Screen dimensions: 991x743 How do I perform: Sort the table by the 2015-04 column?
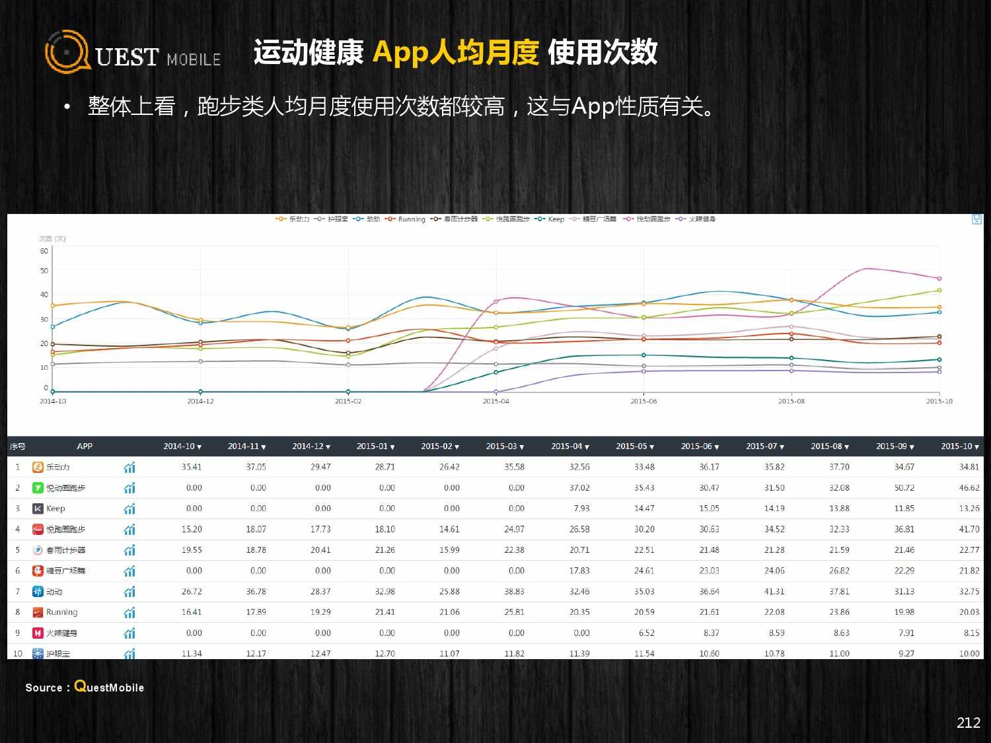click(570, 446)
